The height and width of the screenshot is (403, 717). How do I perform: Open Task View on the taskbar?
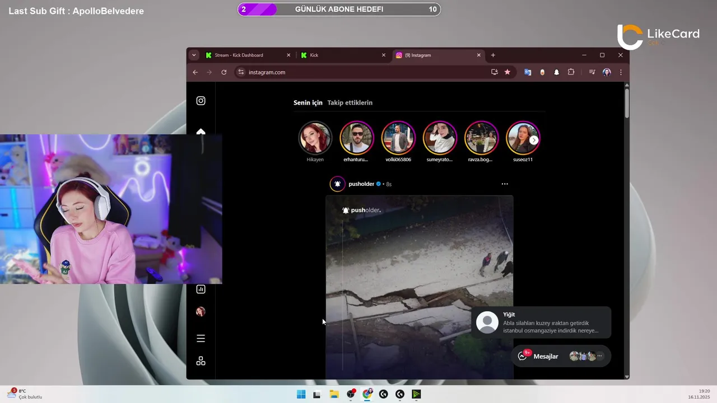[317, 394]
